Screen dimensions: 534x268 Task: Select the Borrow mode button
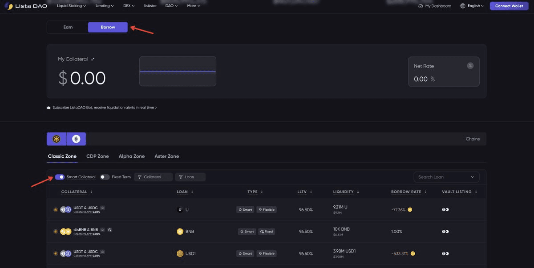point(108,27)
